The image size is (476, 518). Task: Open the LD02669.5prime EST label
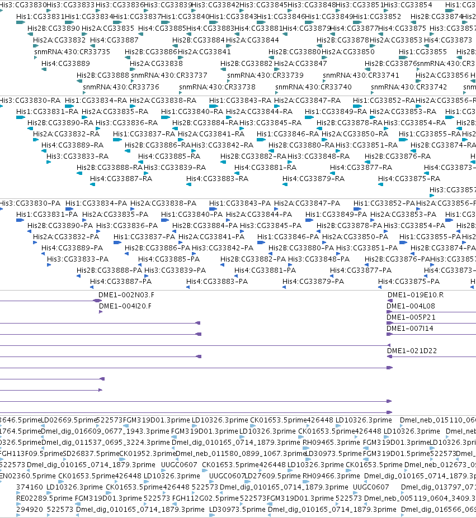[x=69, y=420]
